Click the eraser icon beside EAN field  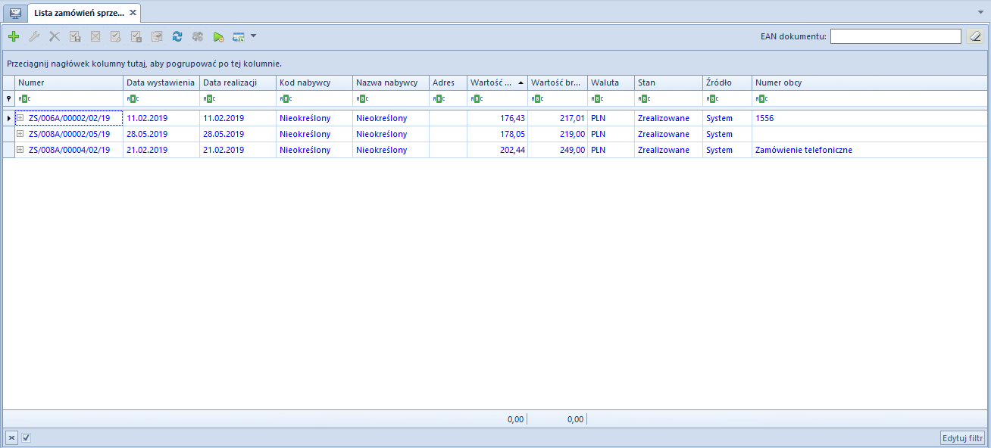click(975, 36)
